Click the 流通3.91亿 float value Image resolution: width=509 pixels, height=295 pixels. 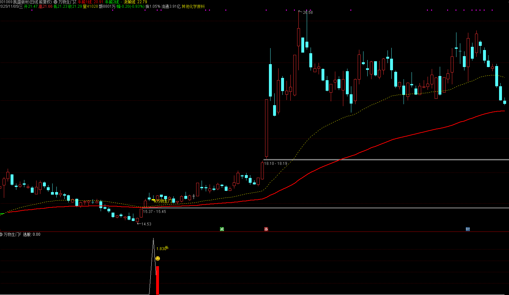(171, 6)
